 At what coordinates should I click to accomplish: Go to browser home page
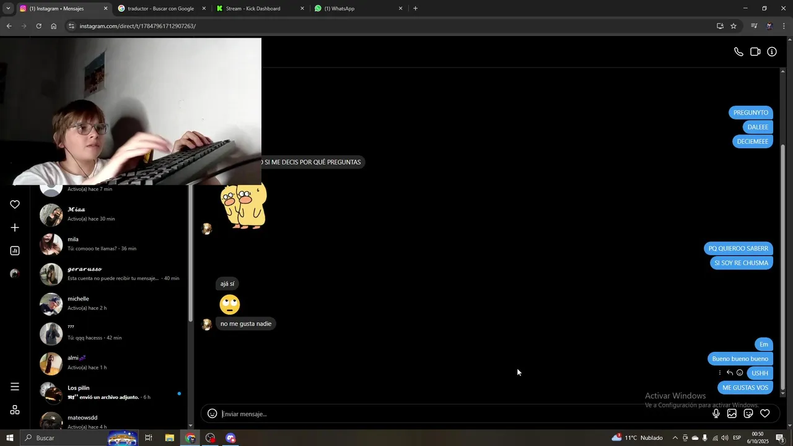click(x=54, y=26)
